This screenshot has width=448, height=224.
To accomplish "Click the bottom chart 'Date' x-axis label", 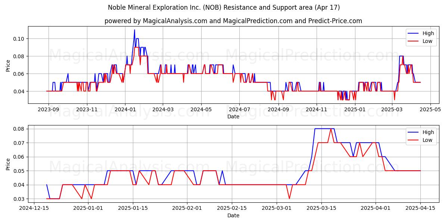I will (x=233, y=215).
